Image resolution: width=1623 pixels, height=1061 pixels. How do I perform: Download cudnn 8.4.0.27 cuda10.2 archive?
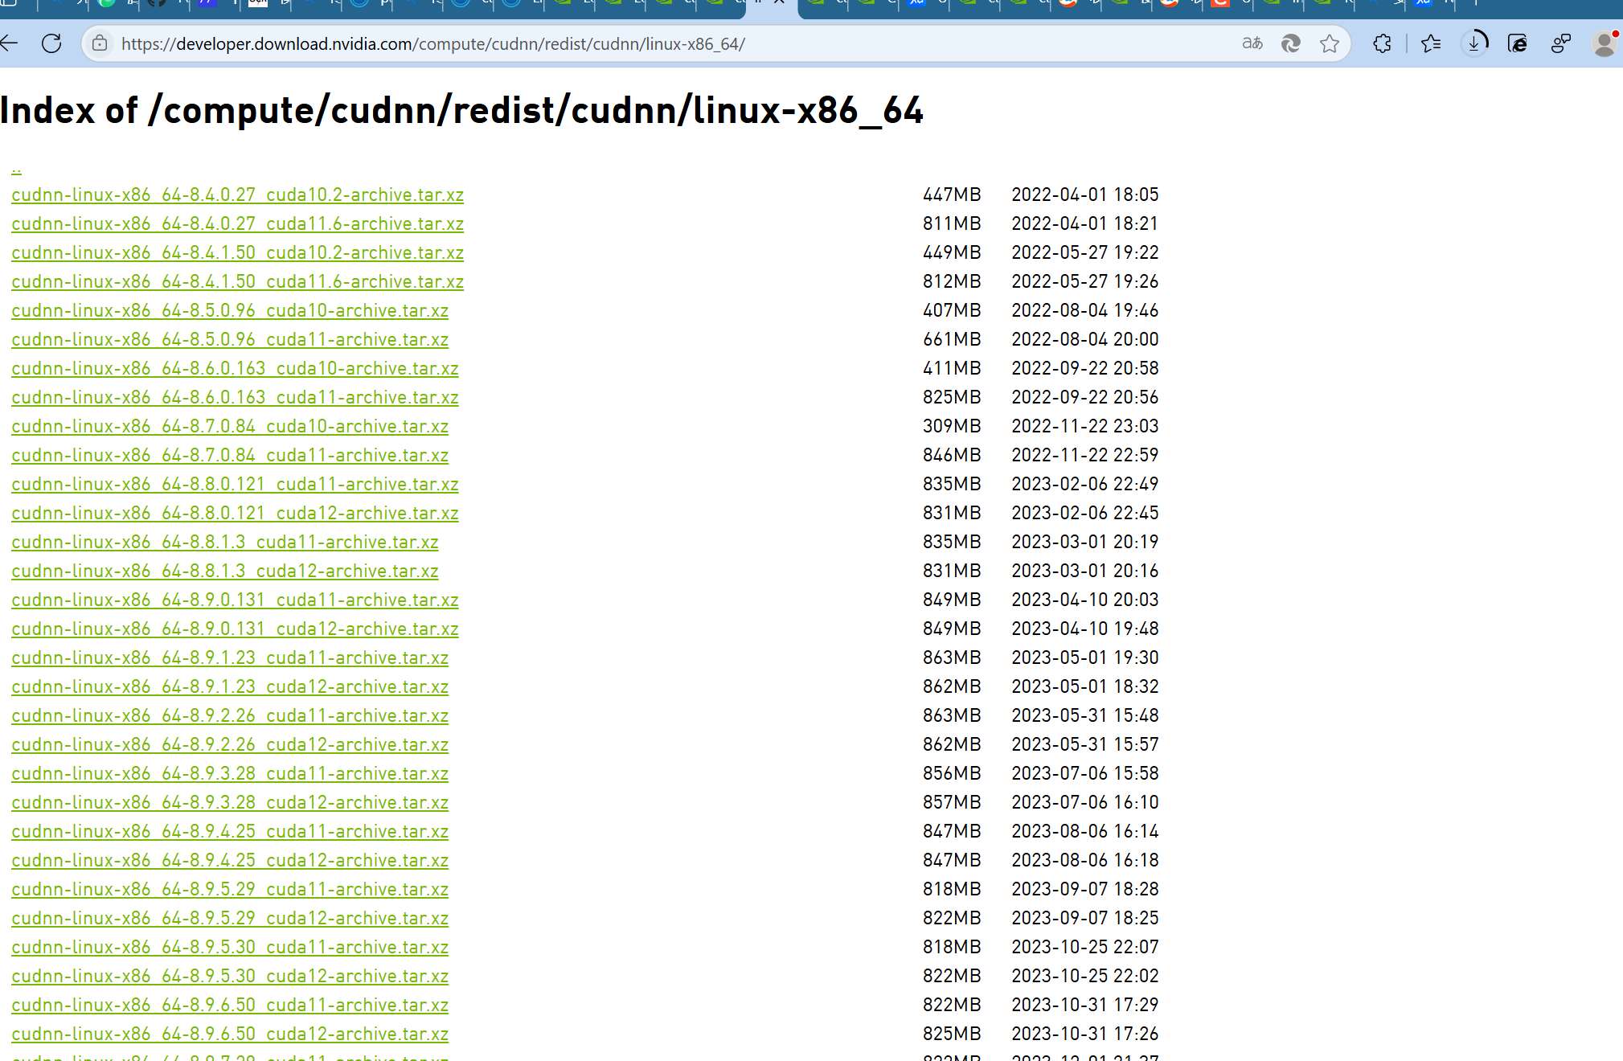(x=237, y=195)
